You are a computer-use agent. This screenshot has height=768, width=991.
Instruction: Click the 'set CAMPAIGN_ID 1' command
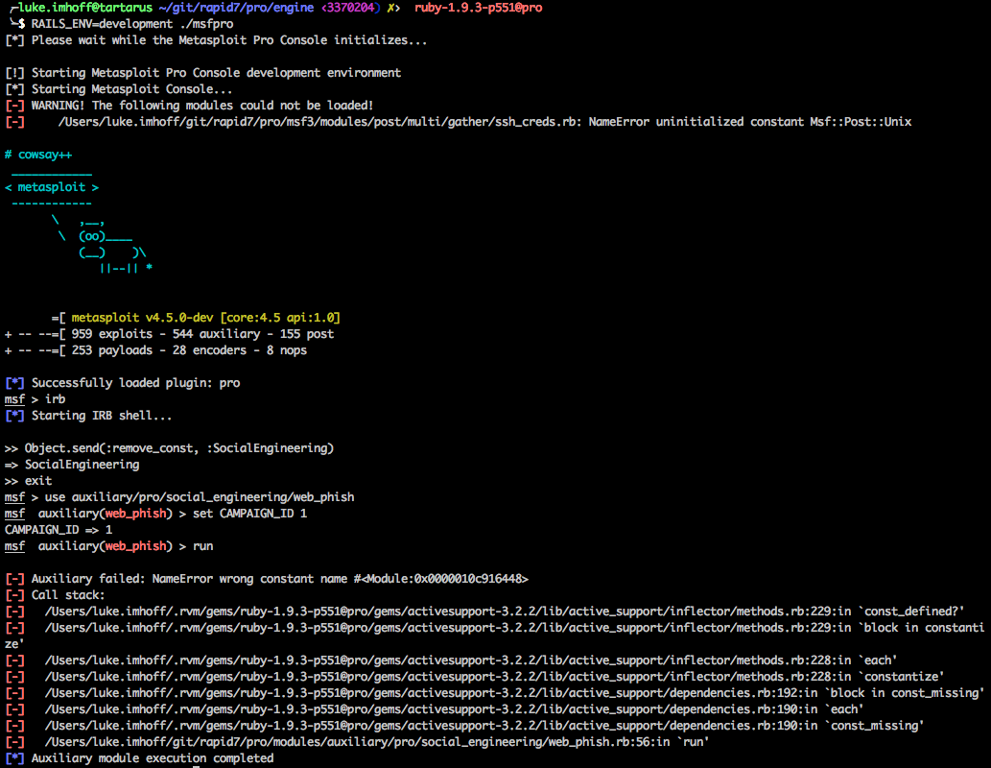tap(249, 514)
